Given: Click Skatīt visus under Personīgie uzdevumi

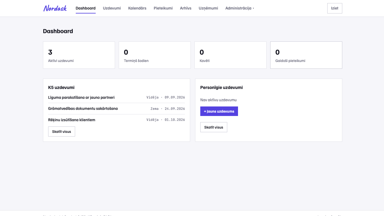Looking at the screenshot, I should pos(214,127).
